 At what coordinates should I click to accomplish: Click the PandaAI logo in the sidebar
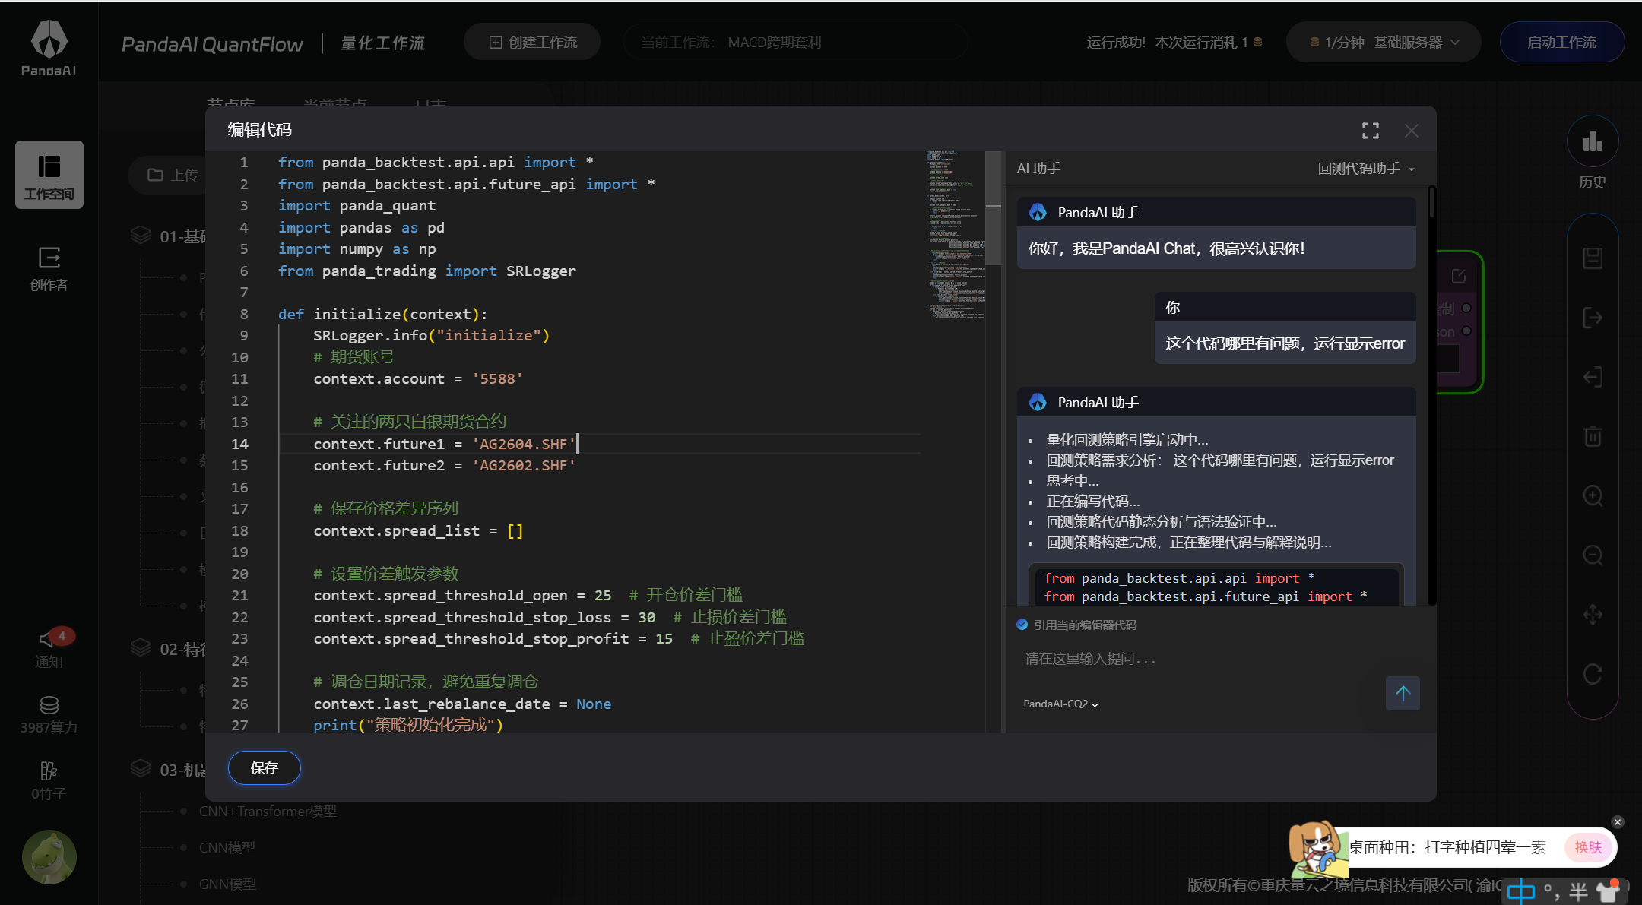[x=49, y=48]
